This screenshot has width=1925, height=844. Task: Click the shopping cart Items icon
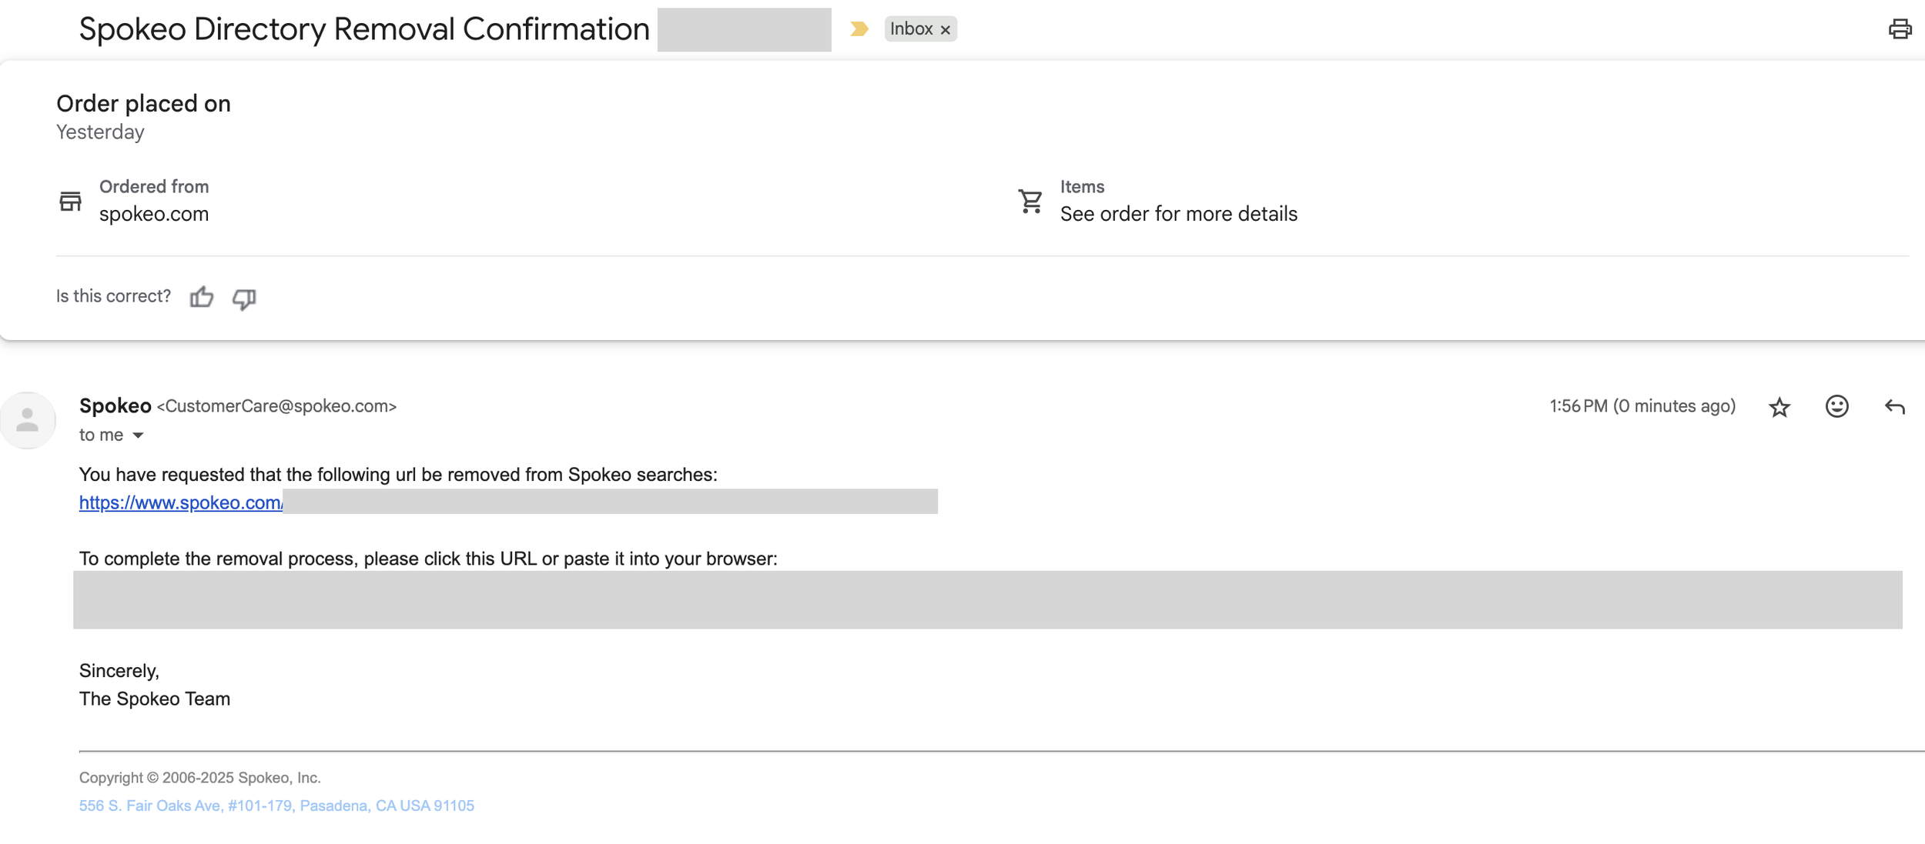(1030, 202)
